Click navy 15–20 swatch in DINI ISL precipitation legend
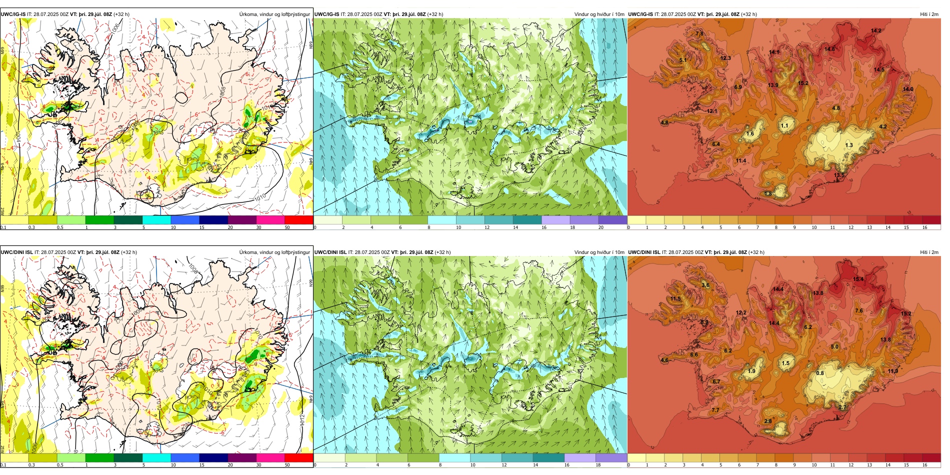 coord(213,458)
